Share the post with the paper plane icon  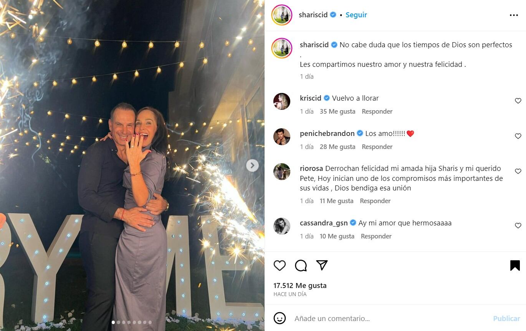(x=322, y=265)
